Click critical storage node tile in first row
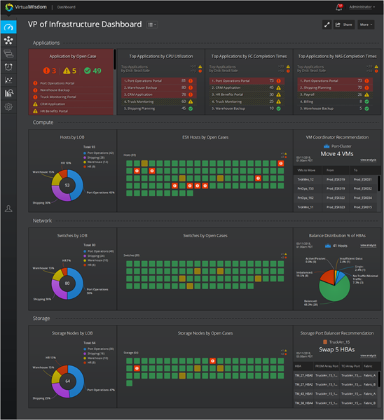Viewport: 384px width, 420px height. (x=212, y=361)
